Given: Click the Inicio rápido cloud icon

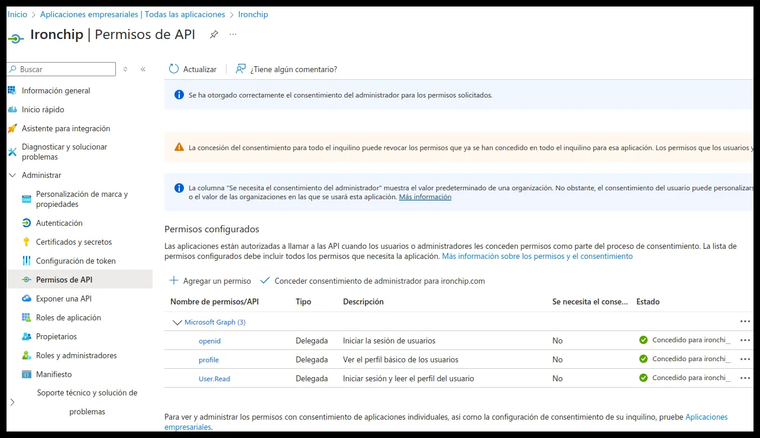Looking at the screenshot, I should (12, 109).
